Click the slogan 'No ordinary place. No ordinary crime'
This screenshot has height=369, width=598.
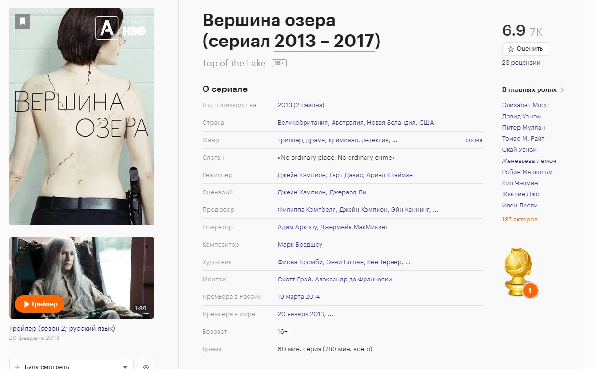(336, 158)
